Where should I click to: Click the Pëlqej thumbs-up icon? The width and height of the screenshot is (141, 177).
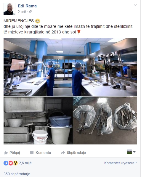tap(6, 153)
